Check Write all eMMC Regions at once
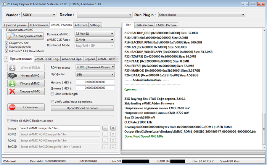The height and width of the screenshot is (165, 267). 9,121
